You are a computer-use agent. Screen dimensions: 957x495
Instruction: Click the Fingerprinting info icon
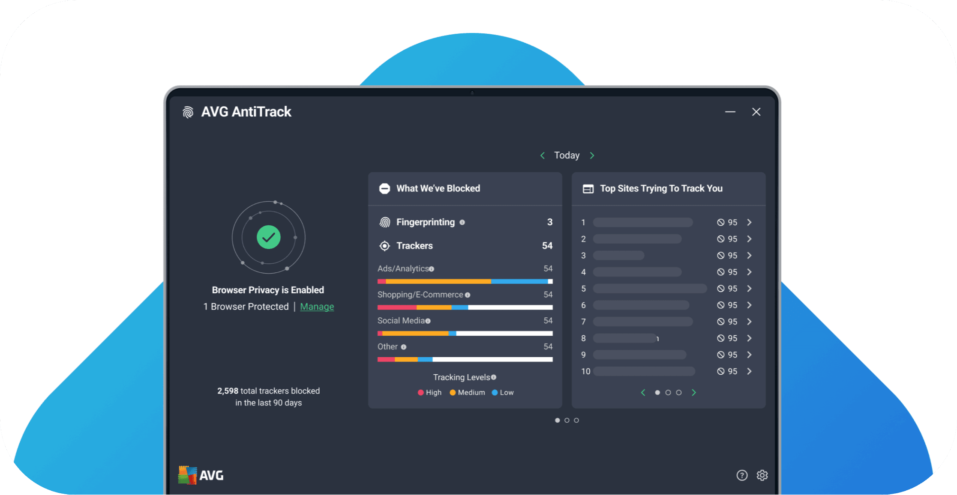(462, 222)
